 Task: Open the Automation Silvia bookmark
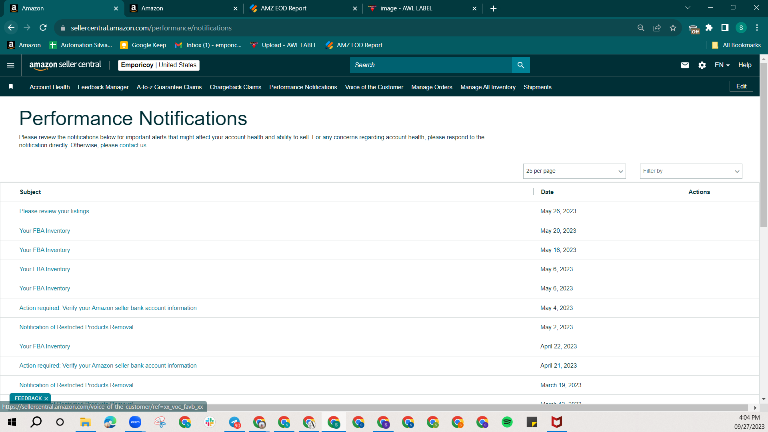coord(81,45)
